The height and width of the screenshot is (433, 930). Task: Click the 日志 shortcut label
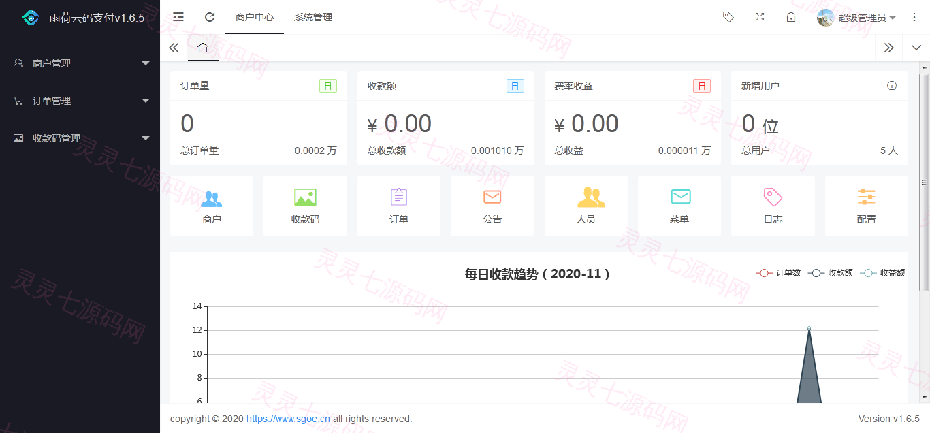point(773,219)
